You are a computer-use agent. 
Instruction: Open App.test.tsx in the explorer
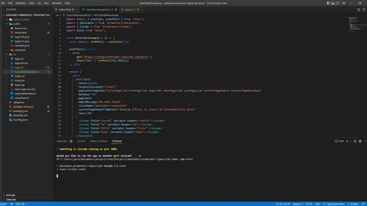[x=21, y=63]
